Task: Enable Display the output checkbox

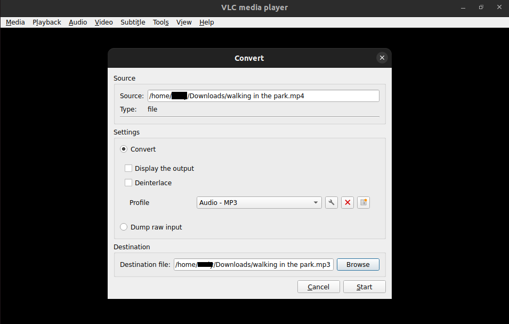Action: tap(128, 168)
